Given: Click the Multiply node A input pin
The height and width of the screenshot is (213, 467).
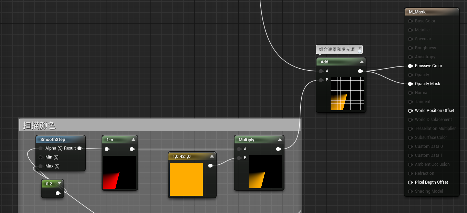Looking at the screenshot, I should (x=239, y=149).
